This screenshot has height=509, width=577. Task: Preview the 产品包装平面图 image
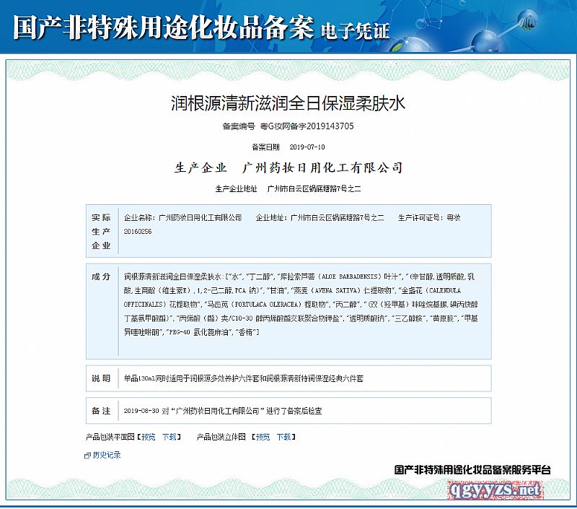147,437
